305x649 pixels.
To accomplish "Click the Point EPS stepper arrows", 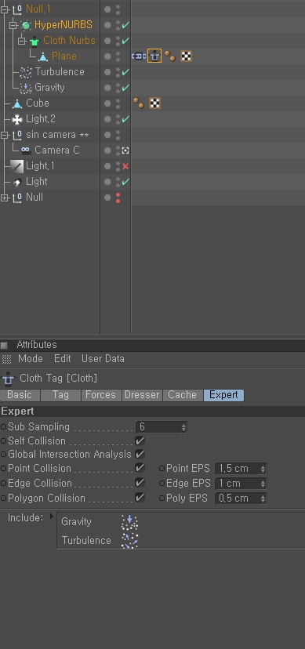I will coord(263,469).
